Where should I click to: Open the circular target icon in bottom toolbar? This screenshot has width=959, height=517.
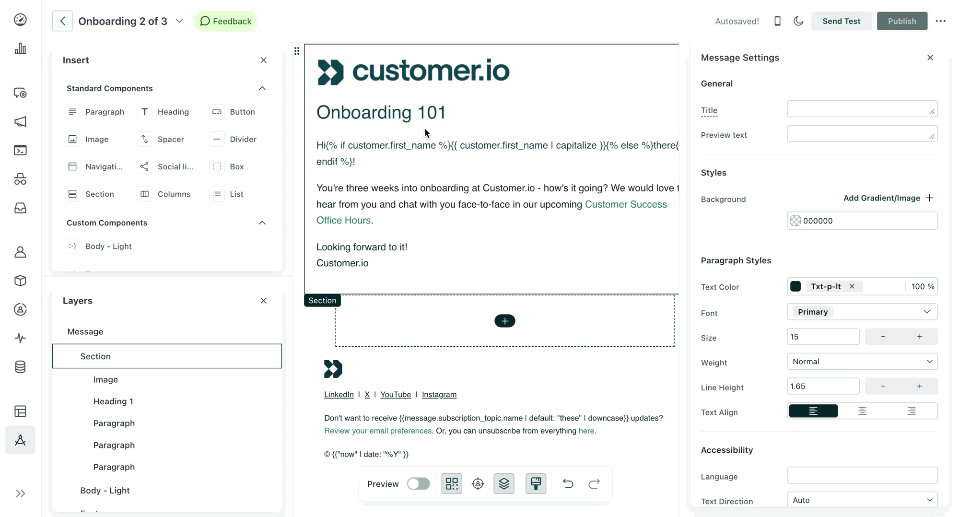(478, 484)
